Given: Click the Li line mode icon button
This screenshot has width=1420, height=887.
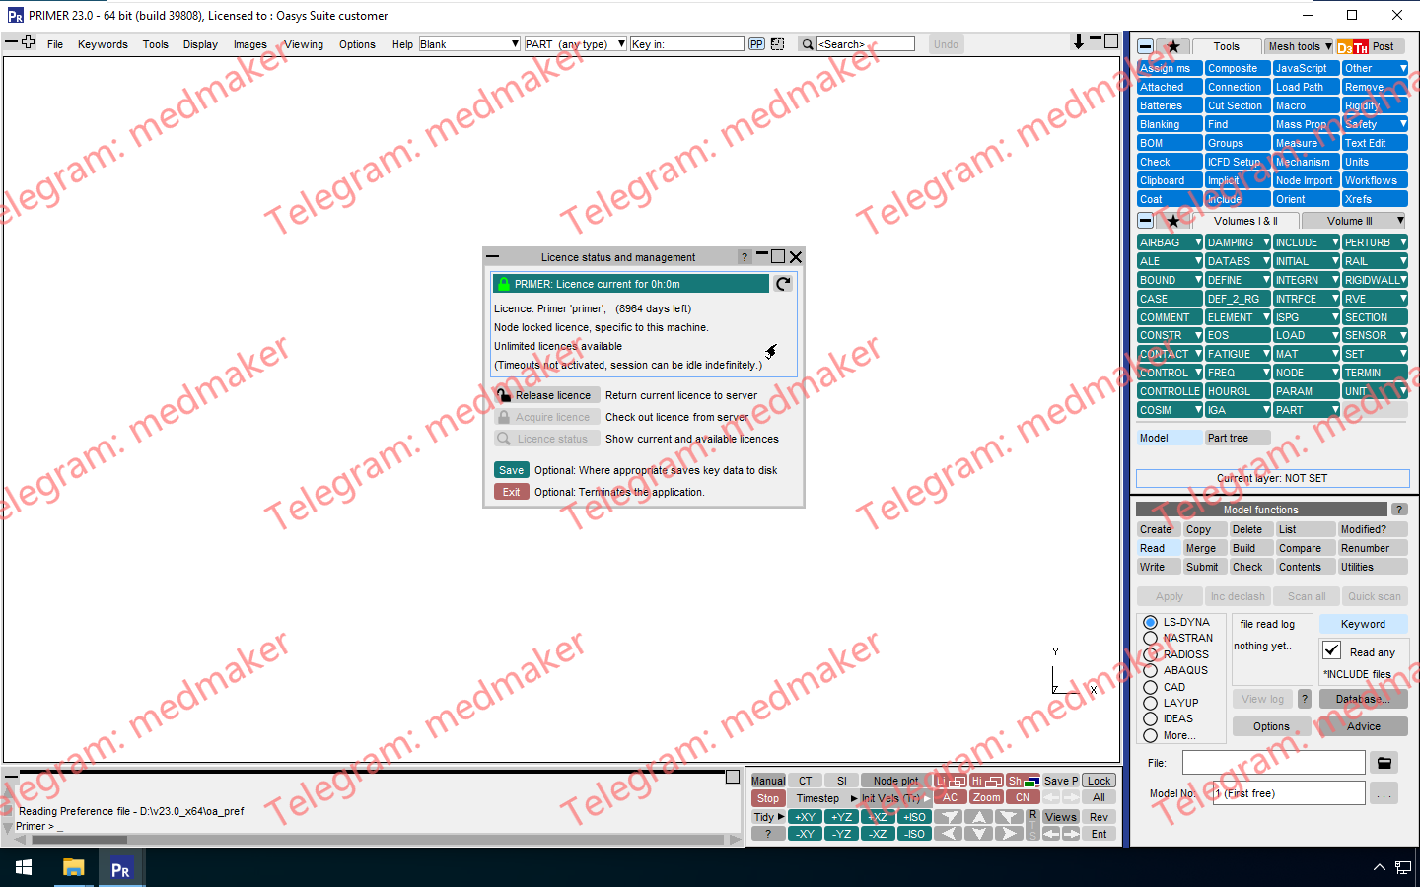Looking at the screenshot, I should [951, 781].
